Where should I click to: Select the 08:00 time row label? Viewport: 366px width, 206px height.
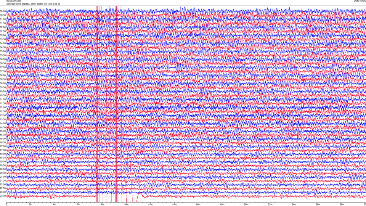tap(3, 76)
